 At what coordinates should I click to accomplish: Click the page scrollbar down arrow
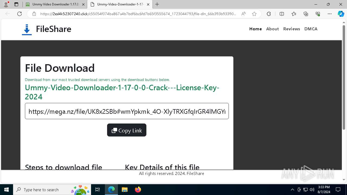tap(344, 179)
